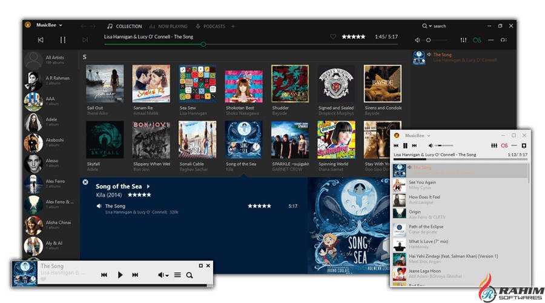The width and height of the screenshot is (545, 303).
Task: Open the search options dropdown arrow
Action: [431, 26]
